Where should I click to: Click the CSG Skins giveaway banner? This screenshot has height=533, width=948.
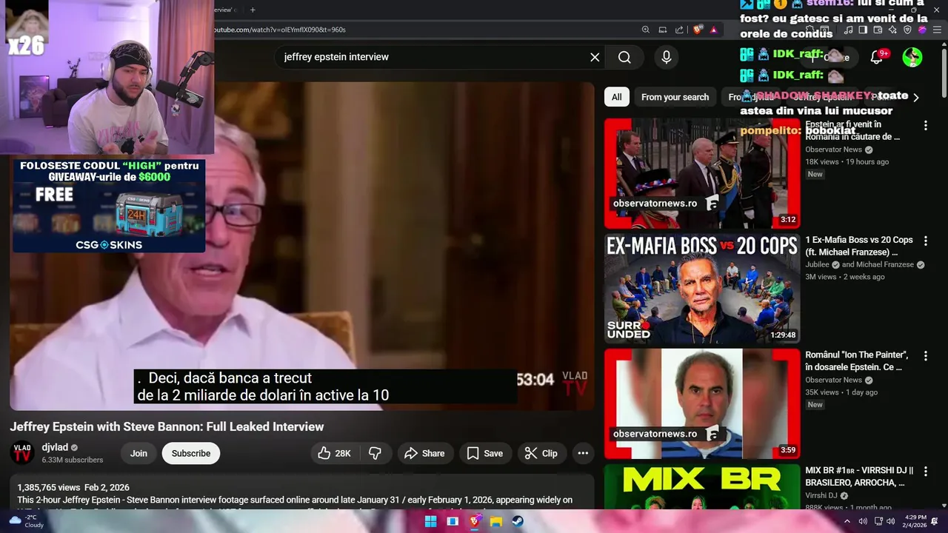[x=109, y=206]
